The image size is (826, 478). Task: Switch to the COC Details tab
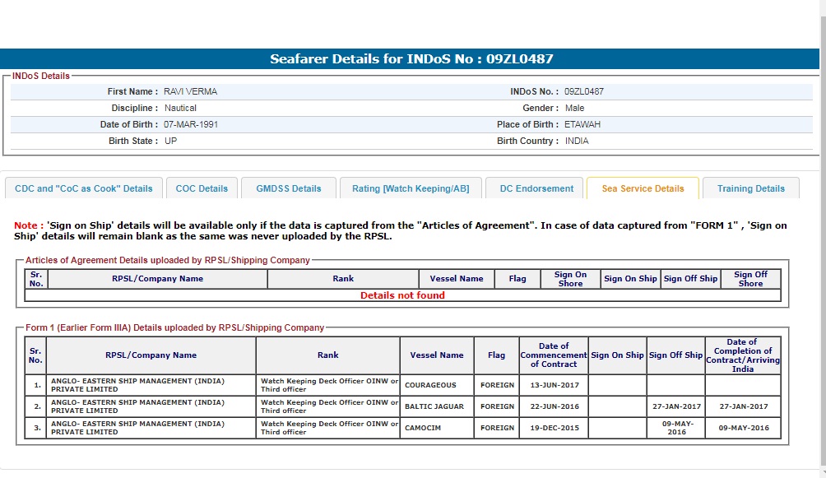pyautogui.click(x=202, y=188)
